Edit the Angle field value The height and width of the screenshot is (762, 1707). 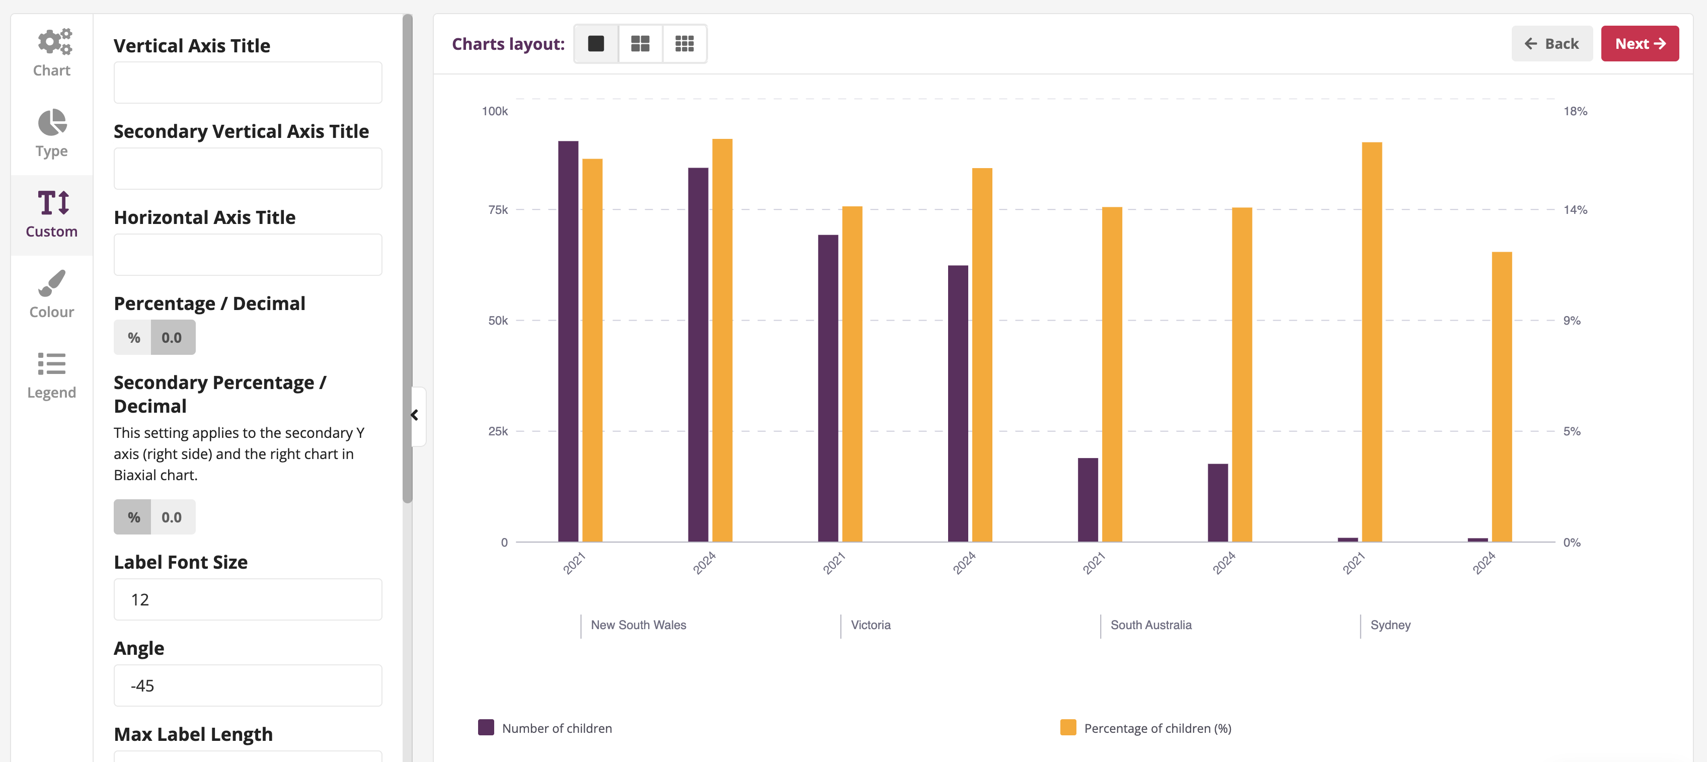click(x=248, y=685)
